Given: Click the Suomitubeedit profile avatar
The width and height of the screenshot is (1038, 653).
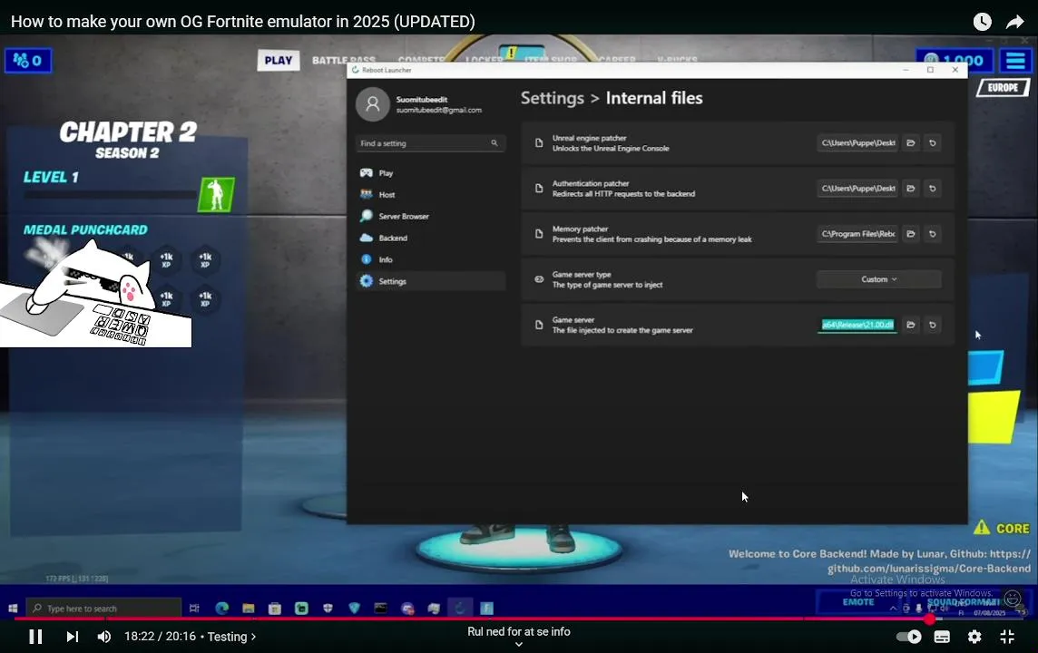Looking at the screenshot, I should pyautogui.click(x=373, y=104).
